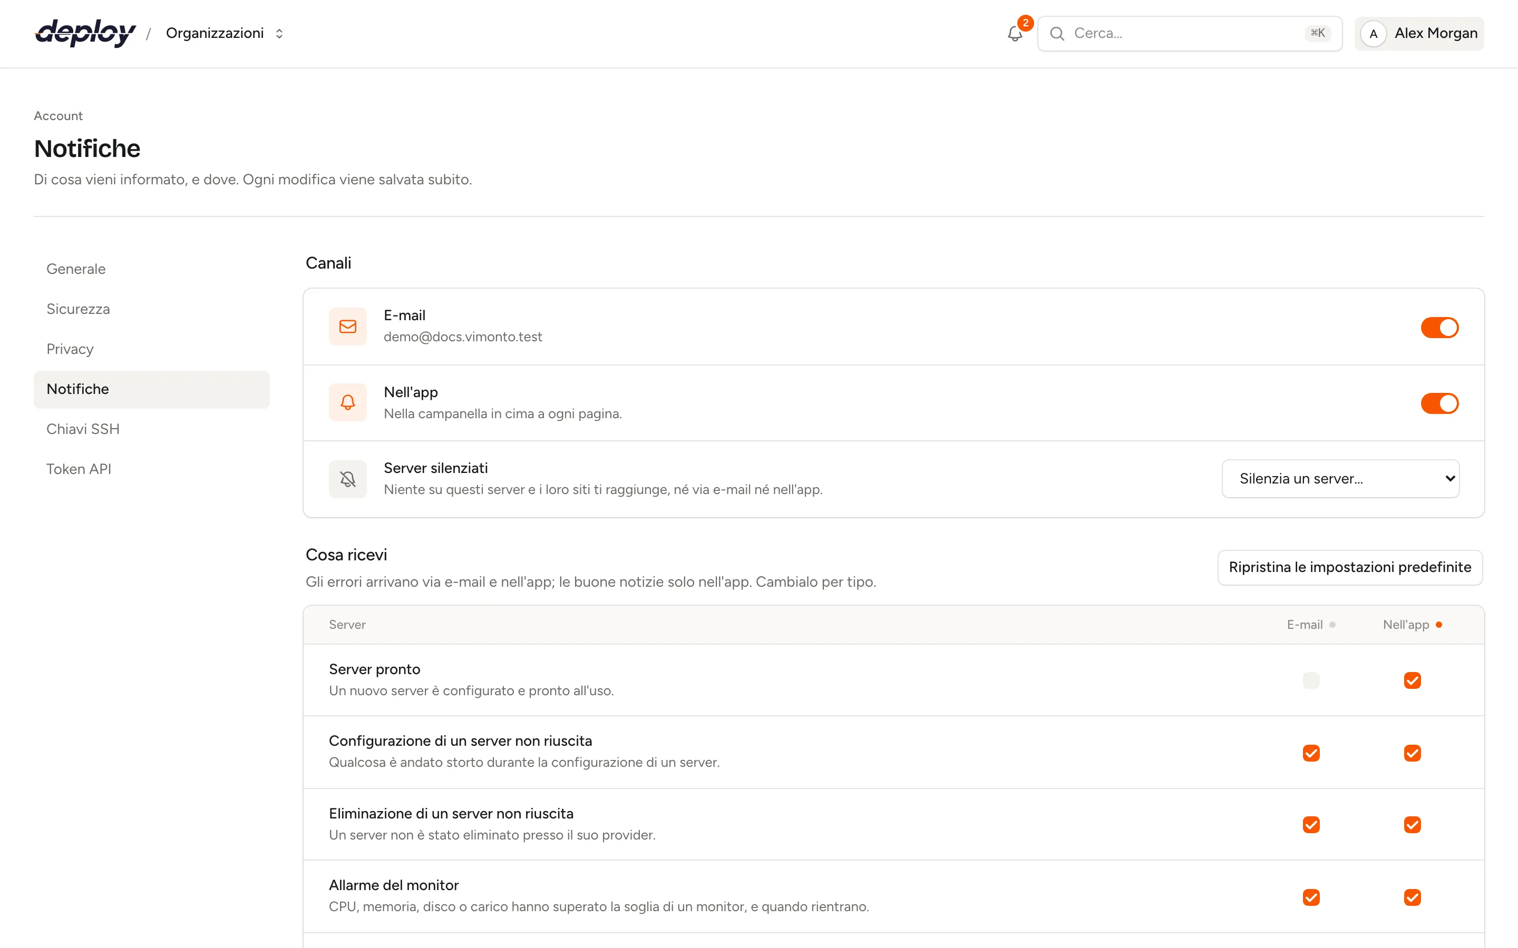Open the notifications bell icon
This screenshot has height=948, width=1518.
(1014, 33)
